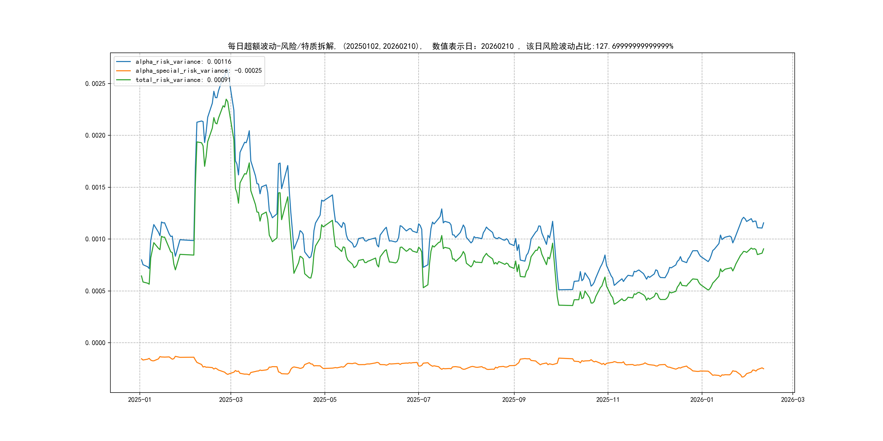The image size is (883, 441).
Task: Click the orange alpha_special_risk_variance legend line swatch
Action: click(123, 71)
